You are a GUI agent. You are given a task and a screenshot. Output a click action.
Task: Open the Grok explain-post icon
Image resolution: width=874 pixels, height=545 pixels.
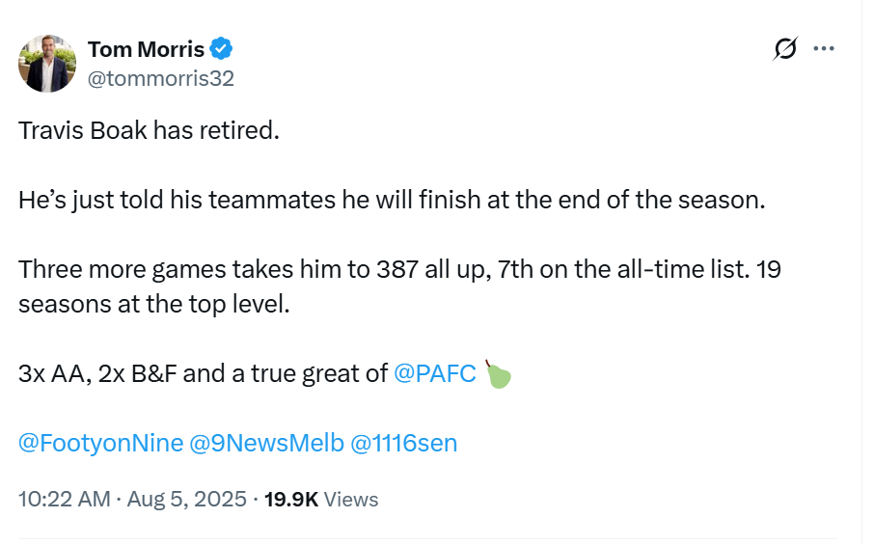(786, 49)
